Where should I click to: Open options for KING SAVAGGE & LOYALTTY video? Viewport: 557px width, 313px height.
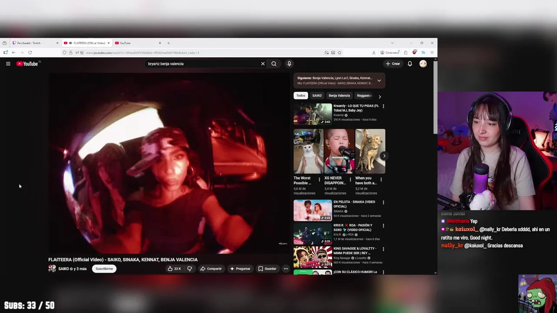tap(383, 249)
